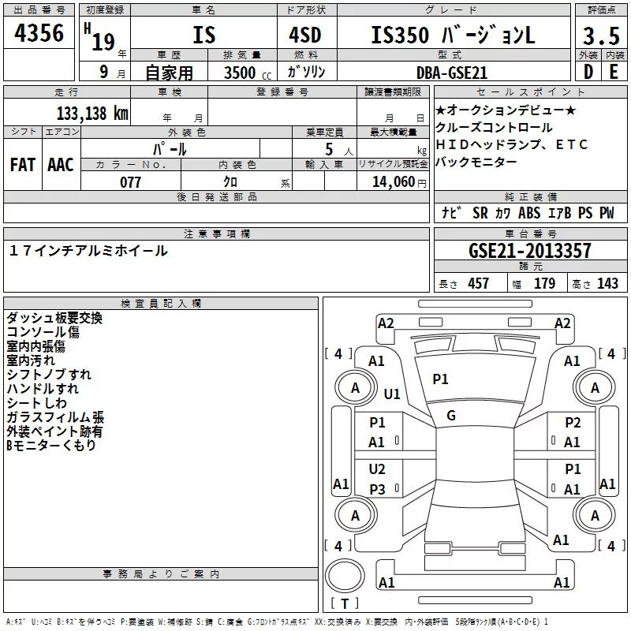Click the color number 077 field
Image resolution: width=631 pixels, height=631 pixels.
pos(130,182)
